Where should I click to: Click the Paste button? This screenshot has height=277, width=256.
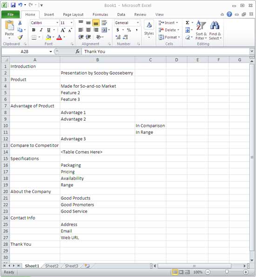(x=9, y=30)
